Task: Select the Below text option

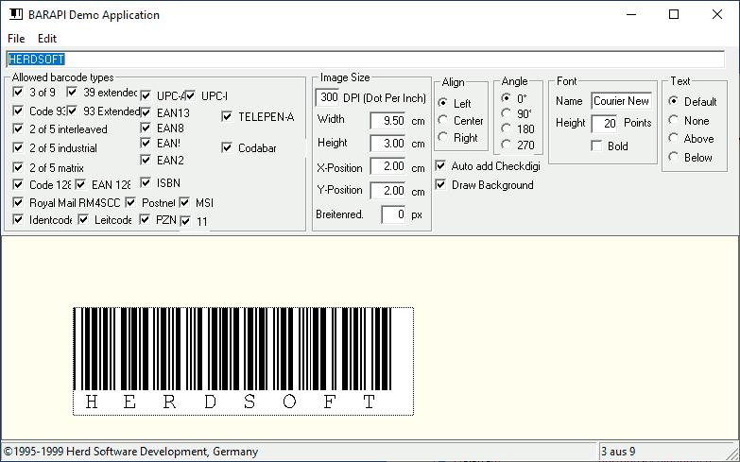Action: pos(674,157)
